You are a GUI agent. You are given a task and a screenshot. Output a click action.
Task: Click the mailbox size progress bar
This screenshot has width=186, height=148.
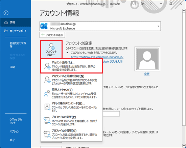coord(111,114)
